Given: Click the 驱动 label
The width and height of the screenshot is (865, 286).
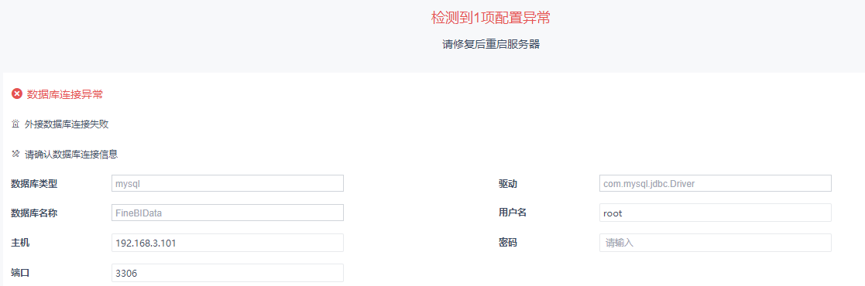Looking at the screenshot, I should 507,183.
